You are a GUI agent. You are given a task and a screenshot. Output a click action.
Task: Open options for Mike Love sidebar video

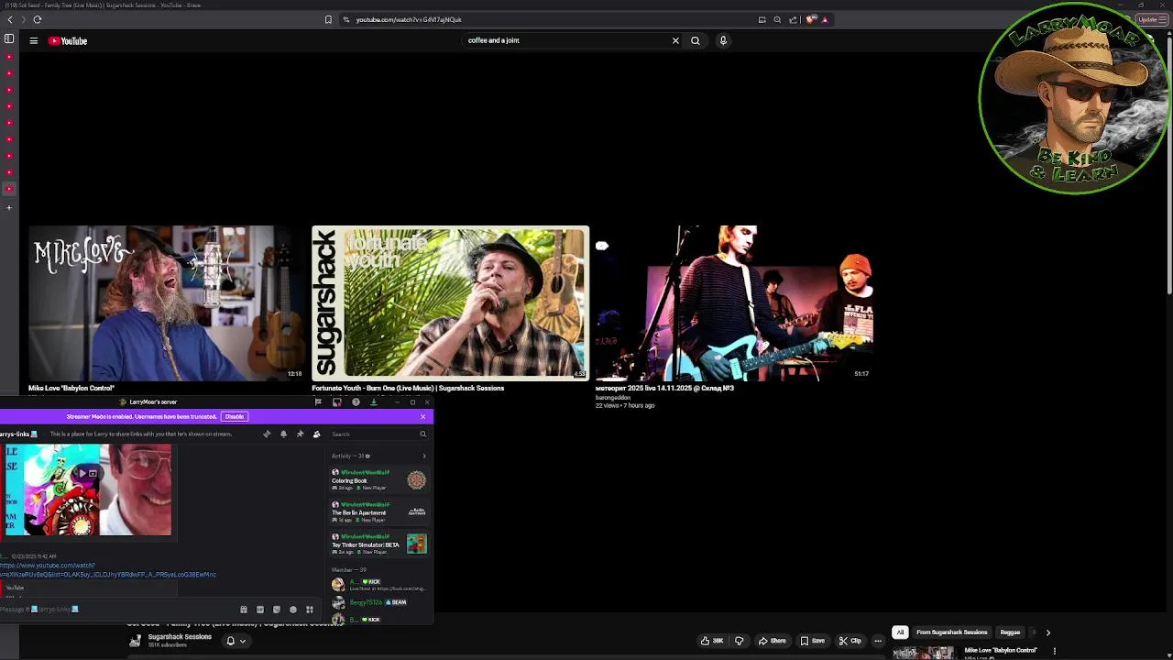(1054, 651)
